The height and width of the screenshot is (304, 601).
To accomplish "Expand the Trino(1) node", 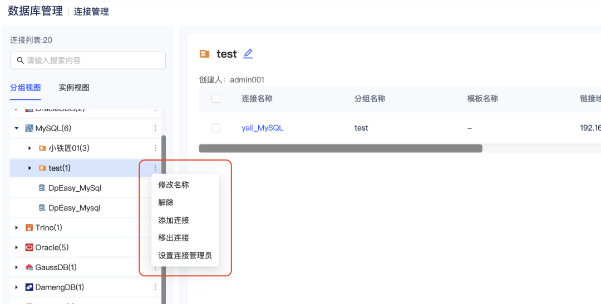I will click(17, 227).
